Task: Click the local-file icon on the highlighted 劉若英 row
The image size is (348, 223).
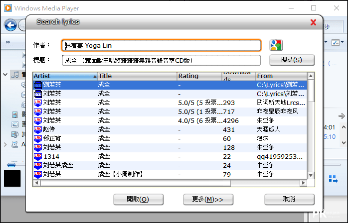Action: [x=38, y=85]
